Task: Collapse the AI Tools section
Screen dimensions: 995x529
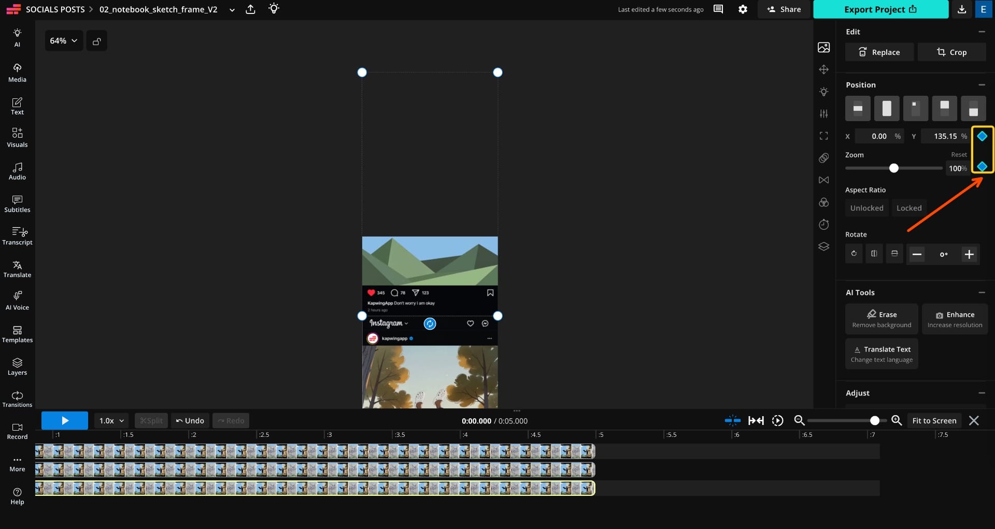Action: (982, 292)
